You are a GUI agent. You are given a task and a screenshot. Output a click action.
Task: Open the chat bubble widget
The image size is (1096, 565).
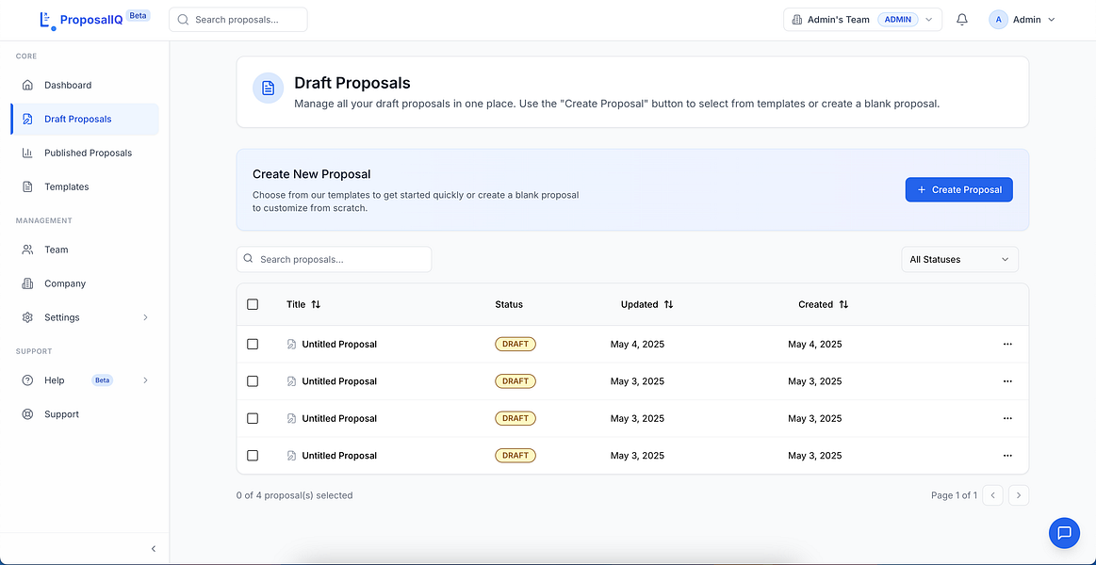point(1064,533)
